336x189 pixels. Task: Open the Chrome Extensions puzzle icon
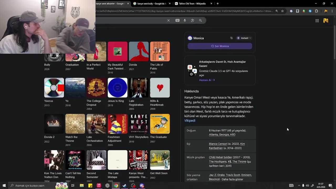(316, 11)
